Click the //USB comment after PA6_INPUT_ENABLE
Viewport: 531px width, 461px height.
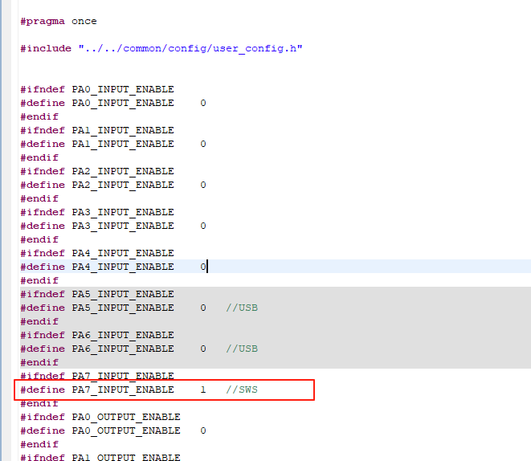click(242, 349)
